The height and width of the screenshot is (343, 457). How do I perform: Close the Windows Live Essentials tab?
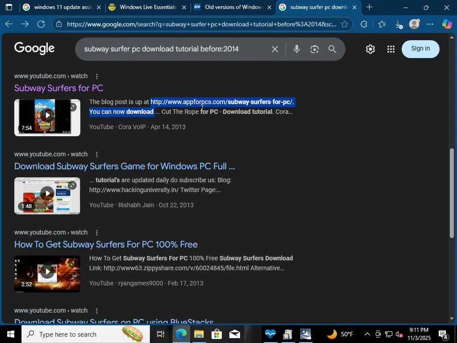(184, 8)
